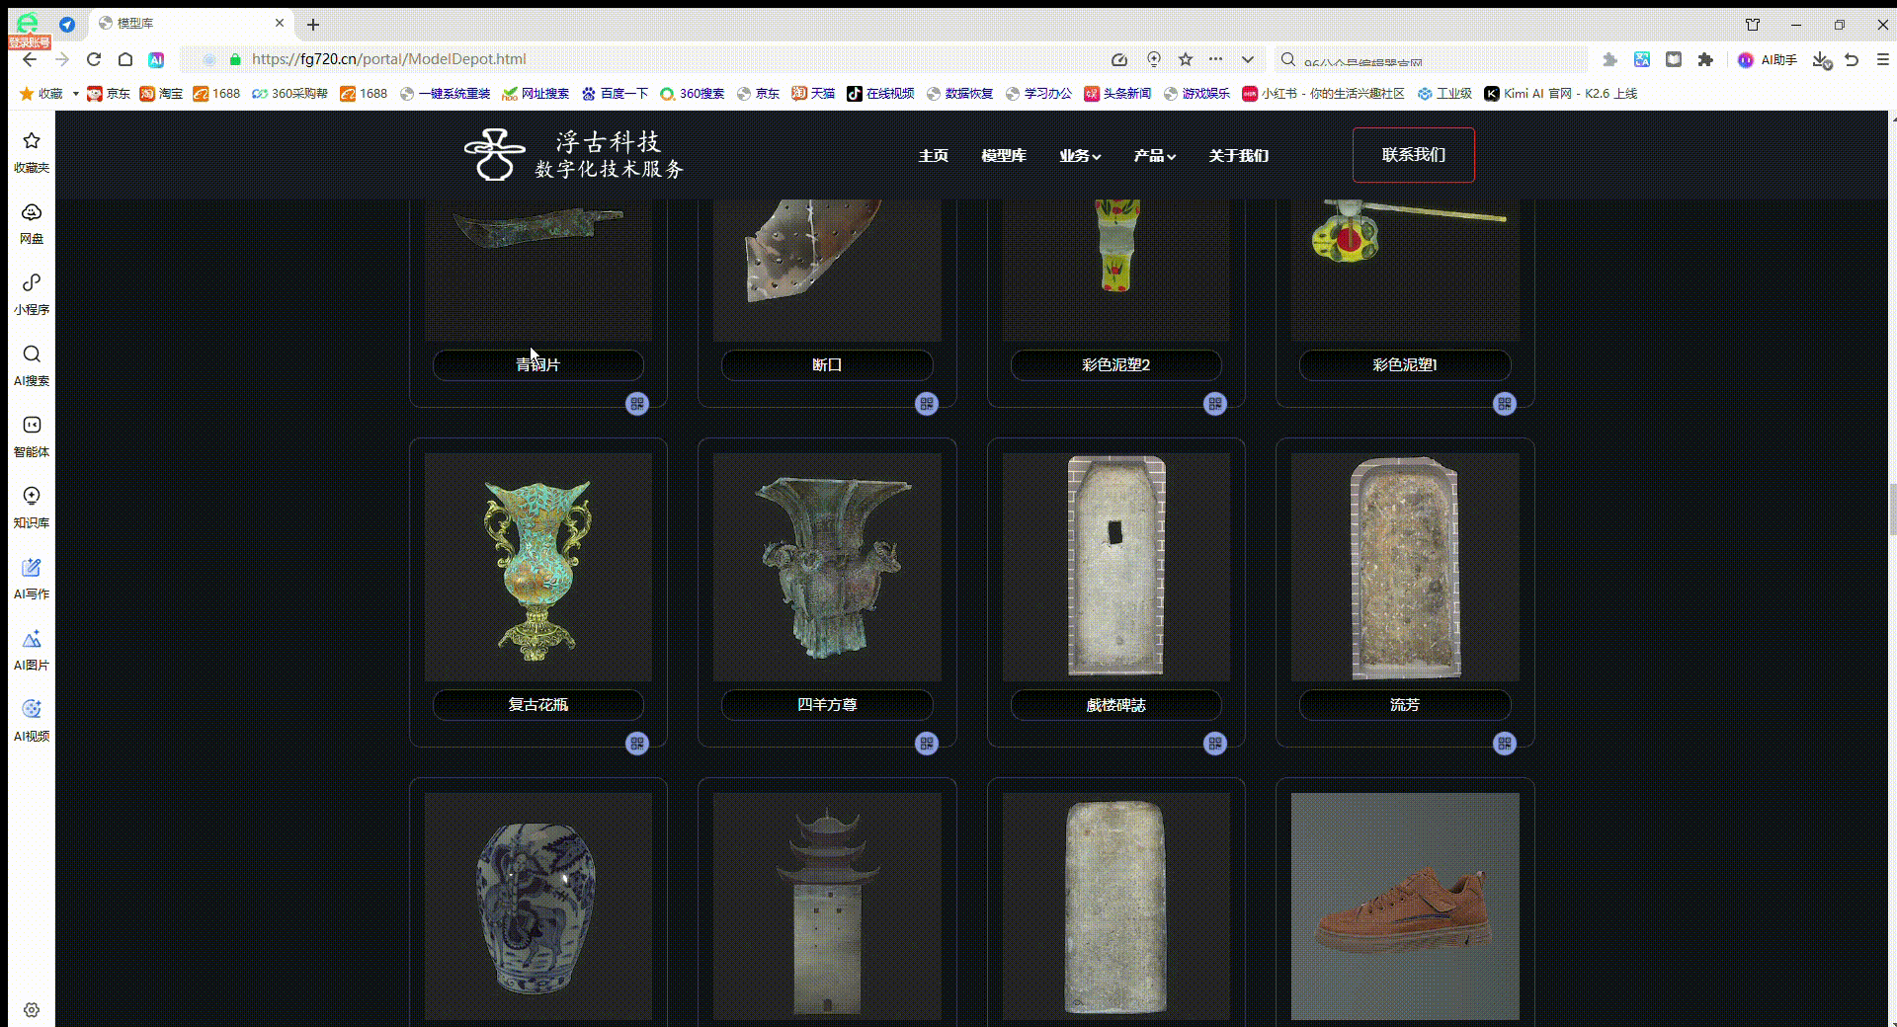Show QR code for 流芳 card
The height and width of the screenshot is (1027, 1897).
tap(1505, 744)
